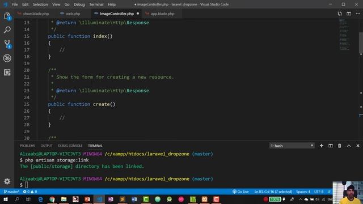Click the Ln 83, Col 16 position indicator

click(273, 192)
